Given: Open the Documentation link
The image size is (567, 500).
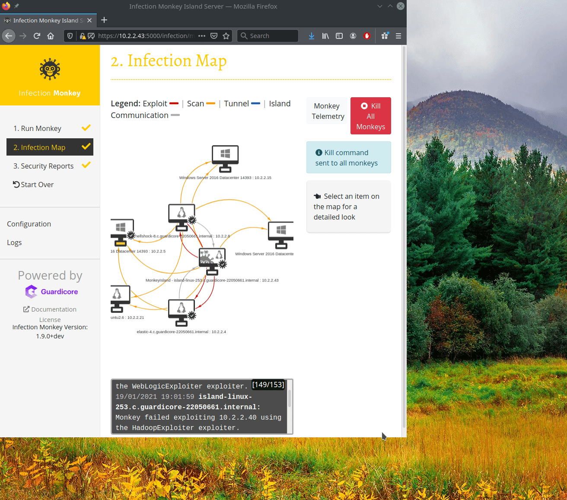Looking at the screenshot, I should pyautogui.click(x=50, y=309).
